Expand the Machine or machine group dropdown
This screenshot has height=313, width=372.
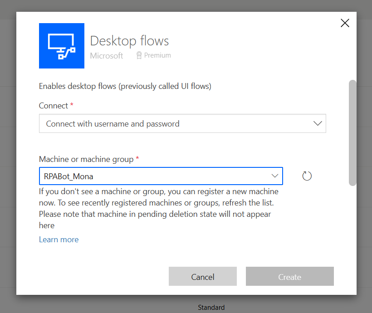(161, 176)
